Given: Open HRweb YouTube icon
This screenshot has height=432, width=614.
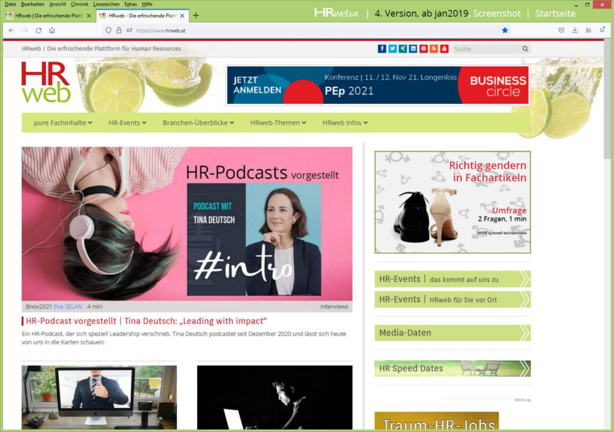Looking at the screenshot, I should tap(444, 49).
